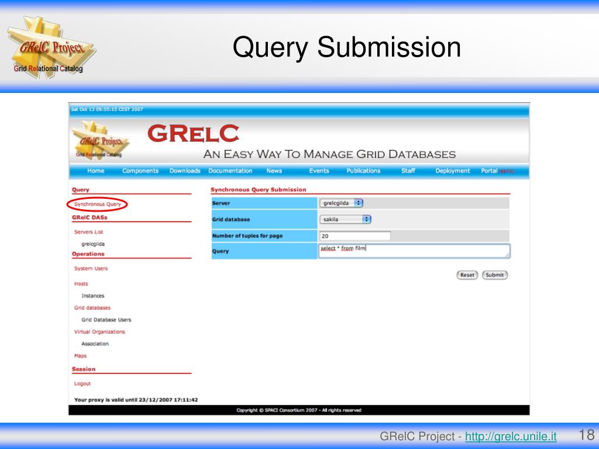Open the Grid databases sidebar link
Screen dimensions: 599x449
pos(92,308)
